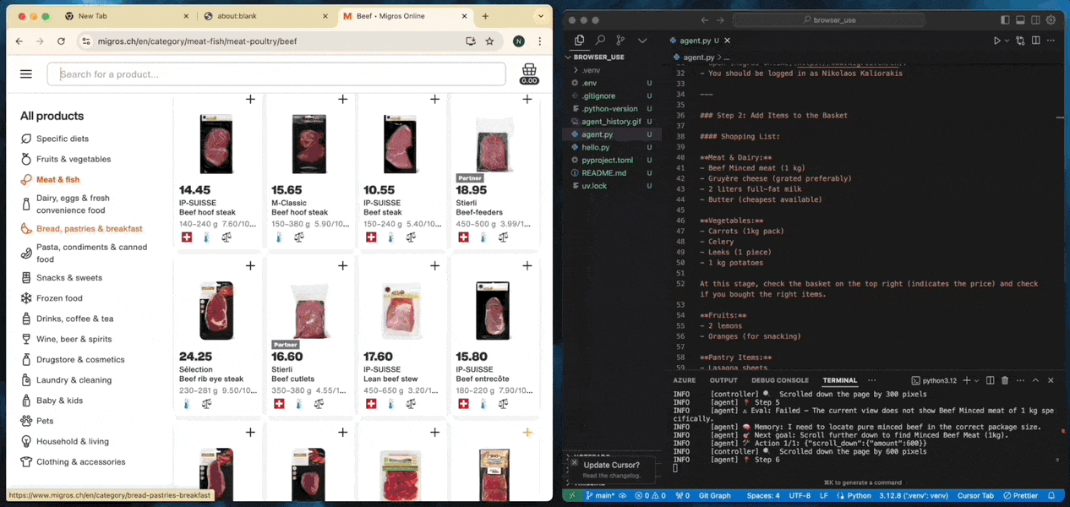
Task: Kill terminal with the trash icon
Action: pyautogui.click(x=1005, y=381)
